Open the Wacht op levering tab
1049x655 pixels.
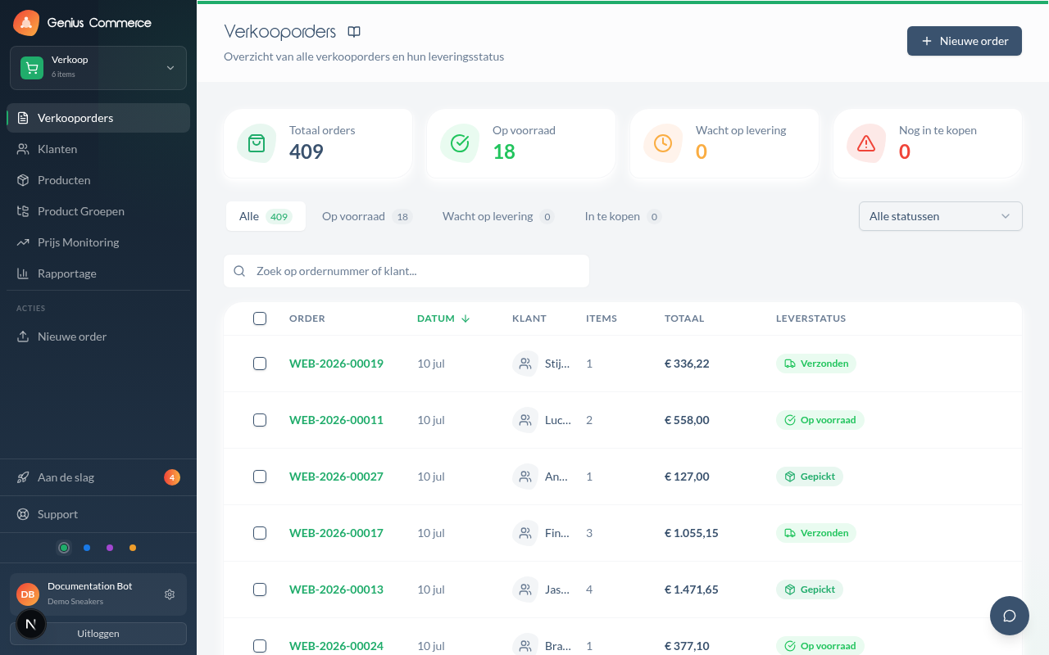[498, 216]
